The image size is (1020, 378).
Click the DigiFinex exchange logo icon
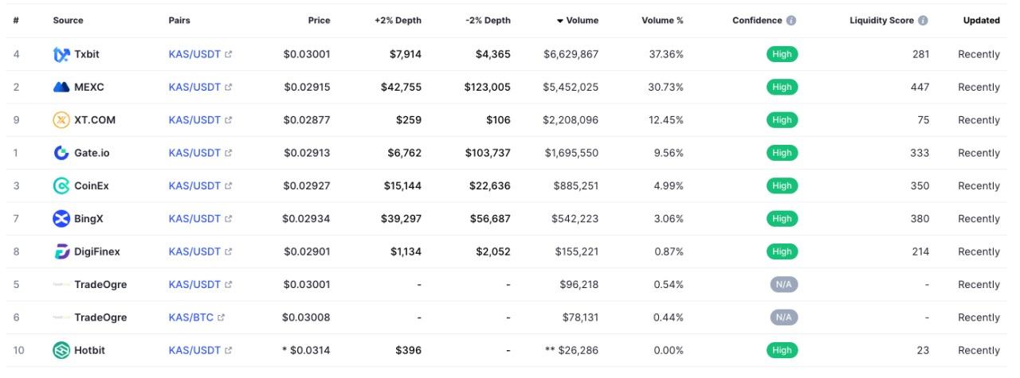point(61,251)
